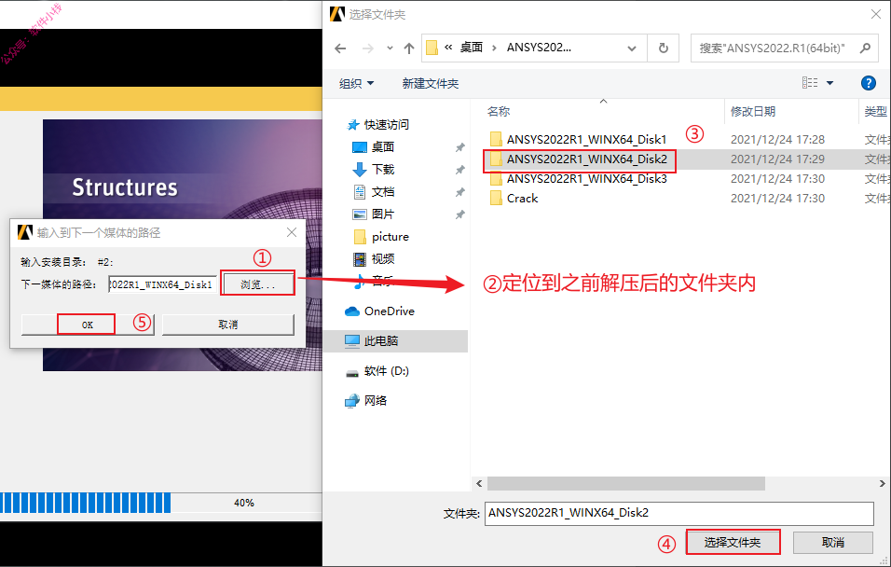Click the ANSYS202... breadcrumb segment
This screenshot has width=891, height=567.
click(x=539, y=48)
